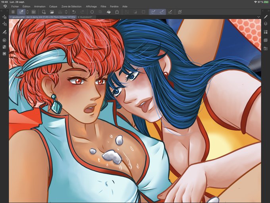Screen dimensions: 270x203
Task: Open the Color Set palette icon
Action: [x=4, y=47]
